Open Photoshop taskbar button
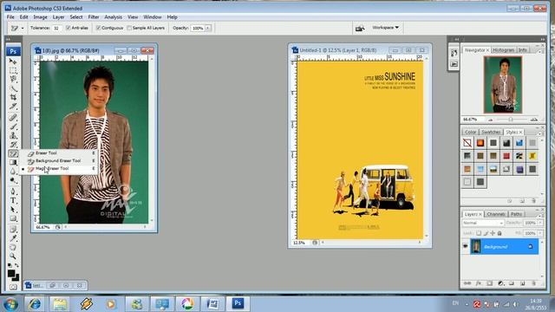 coord(238,303)
